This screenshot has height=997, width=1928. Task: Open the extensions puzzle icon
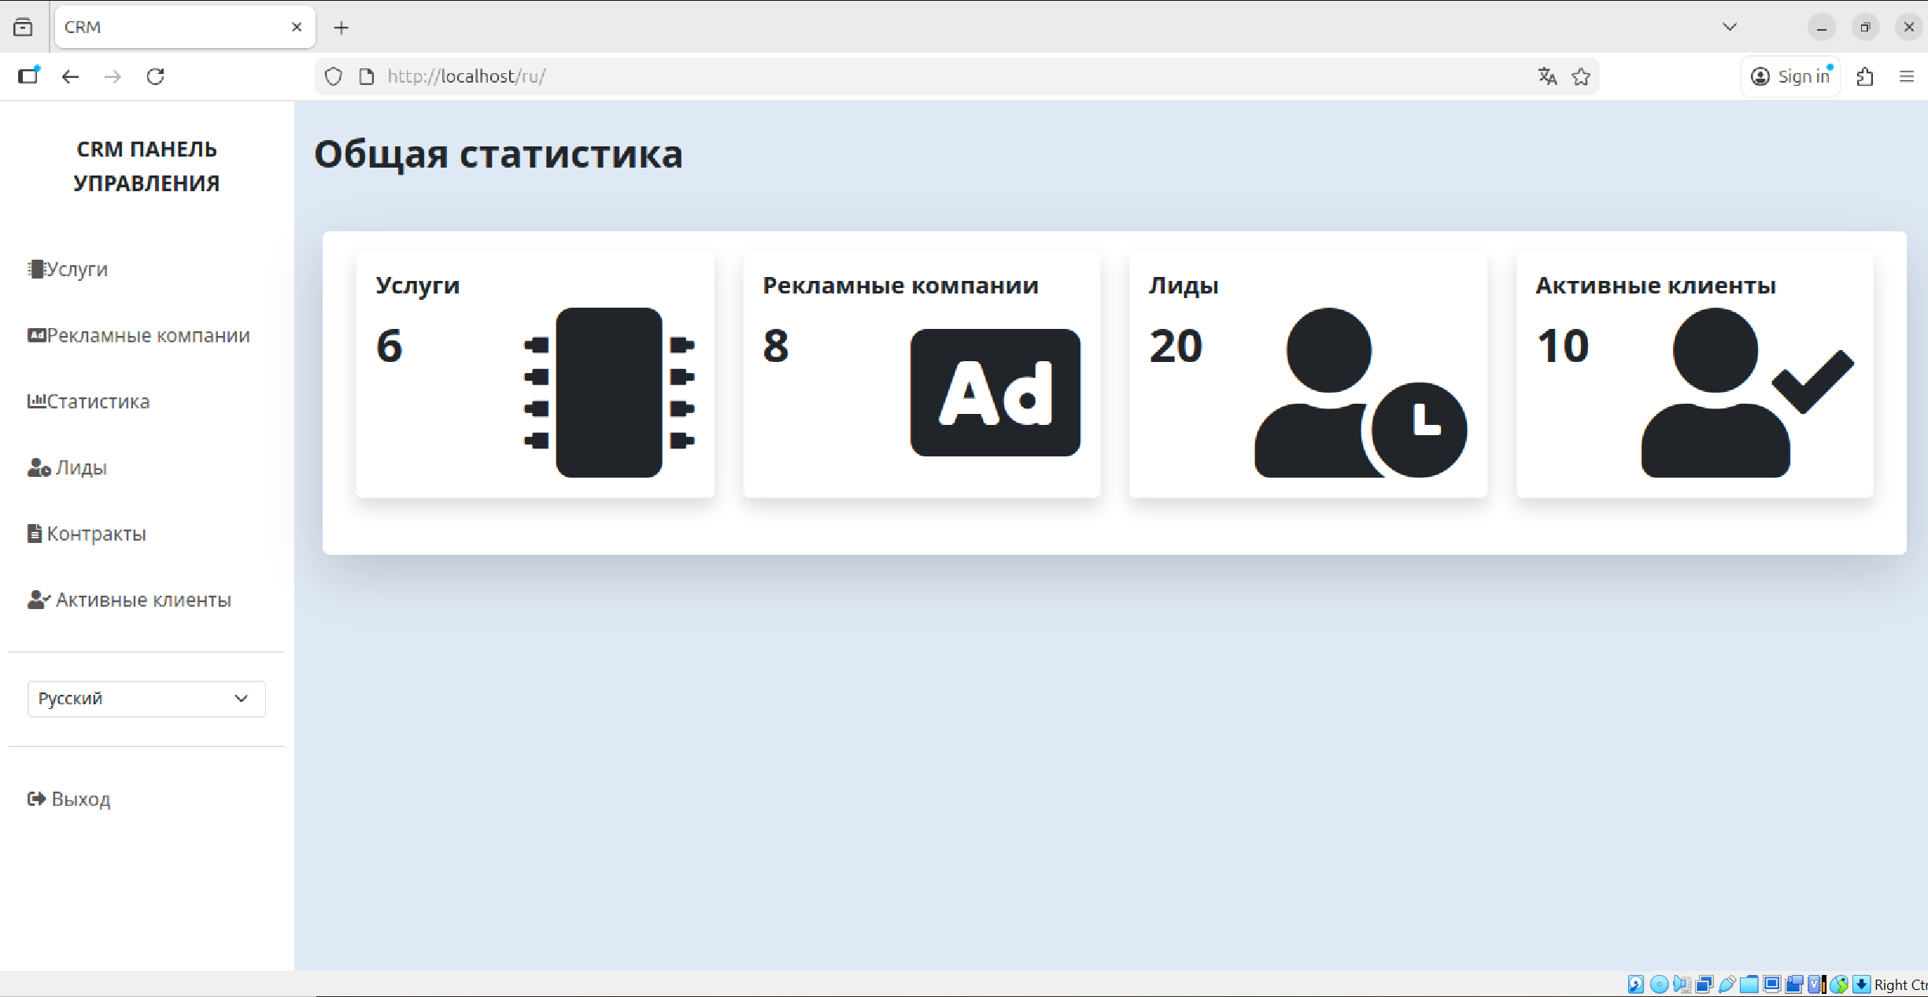coord(1865,76)
